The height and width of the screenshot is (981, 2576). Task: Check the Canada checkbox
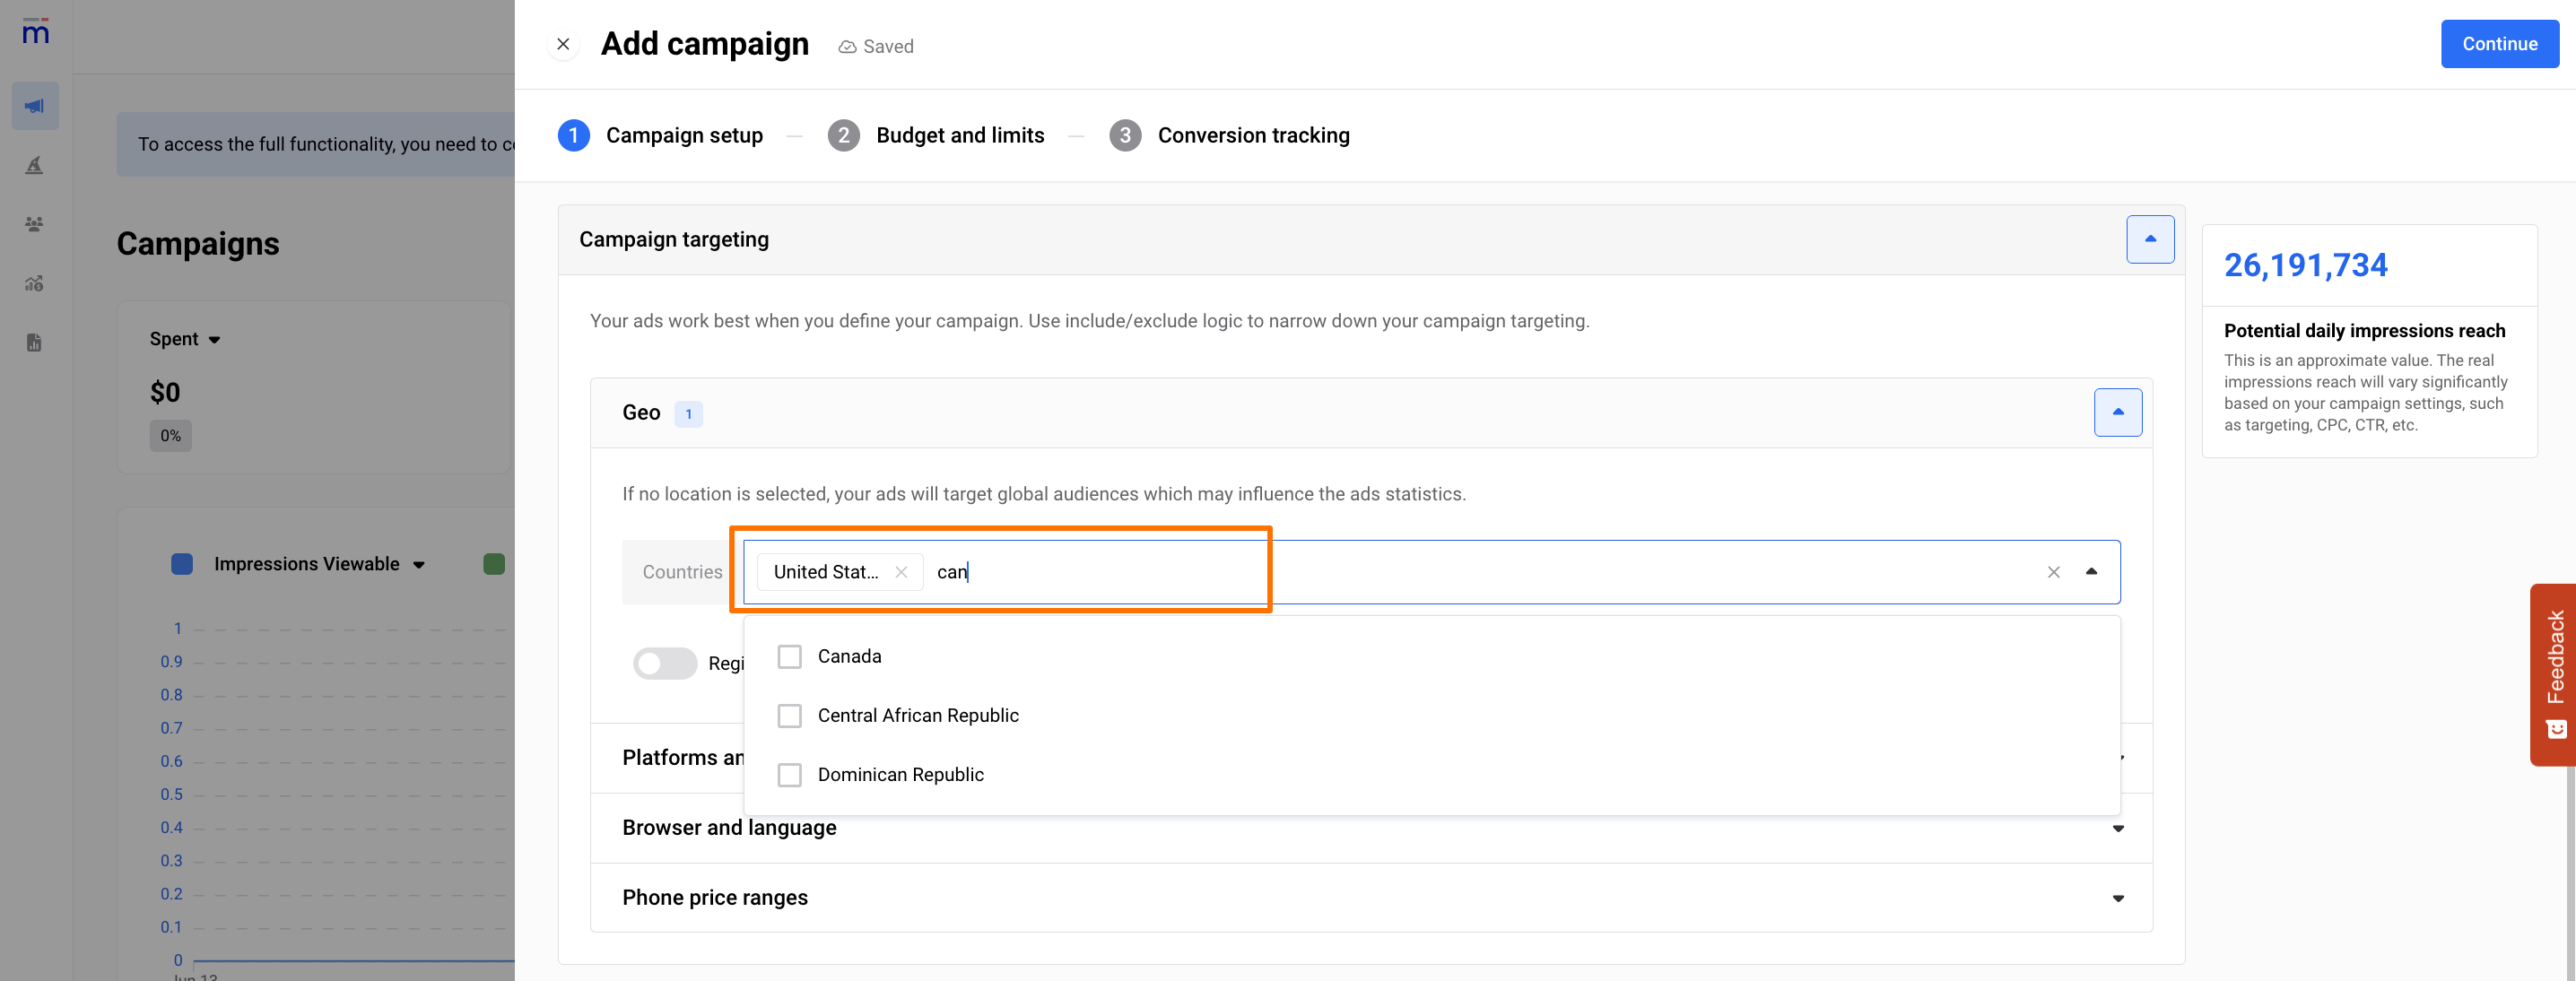[x=789, y=656]
